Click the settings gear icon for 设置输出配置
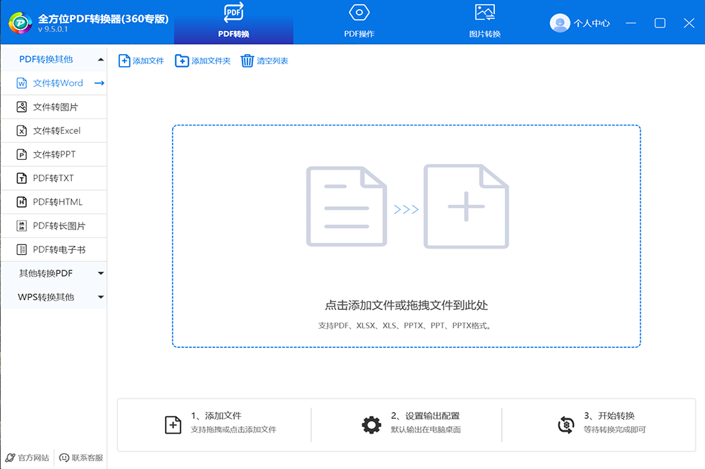This screenshot has height=469, width=705. [372, 425]
